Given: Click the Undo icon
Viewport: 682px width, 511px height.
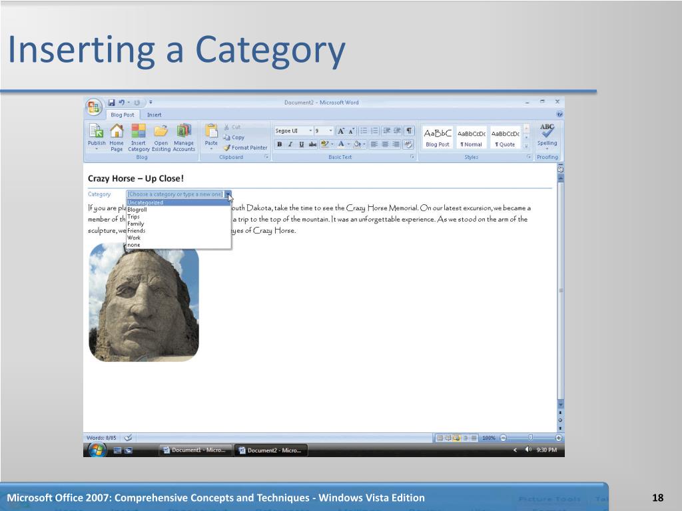Looking at the screenshot, I should pos(121,102).
